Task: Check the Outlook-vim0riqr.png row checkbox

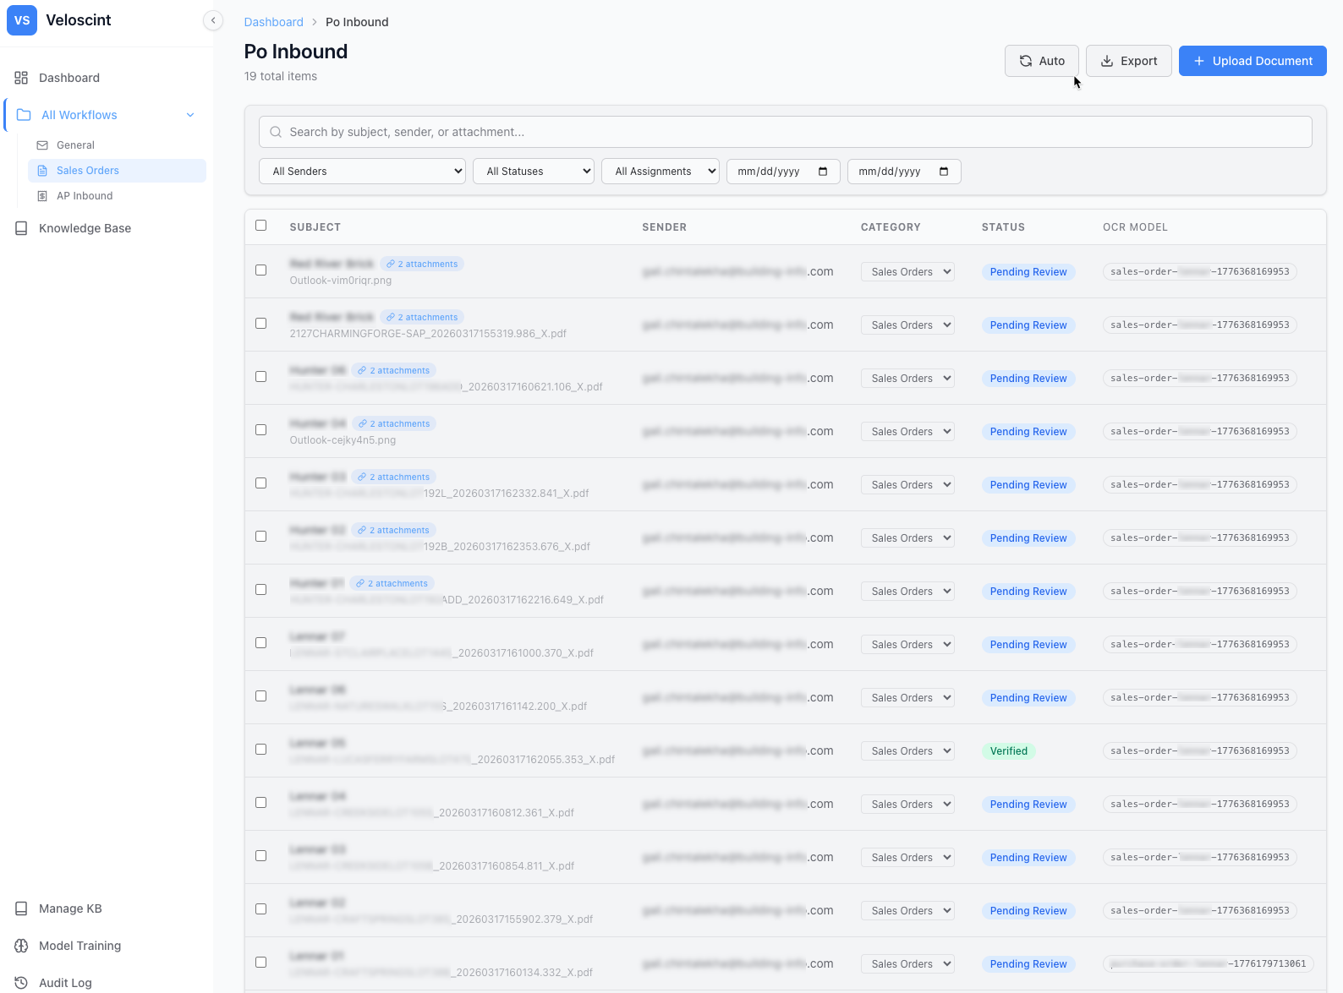Action: (260, 270)
